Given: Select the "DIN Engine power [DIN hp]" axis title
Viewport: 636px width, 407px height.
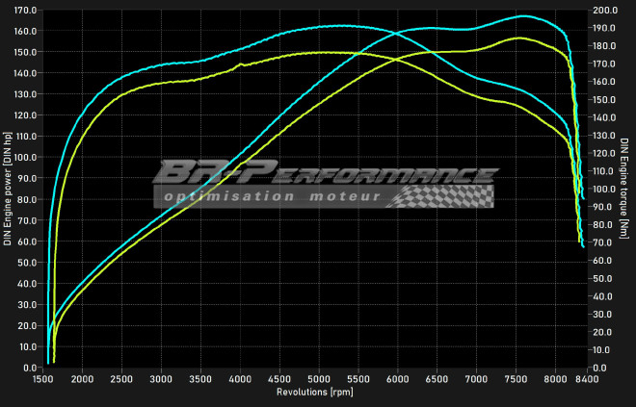Looking at the screenshot, I should coord(8,190).
